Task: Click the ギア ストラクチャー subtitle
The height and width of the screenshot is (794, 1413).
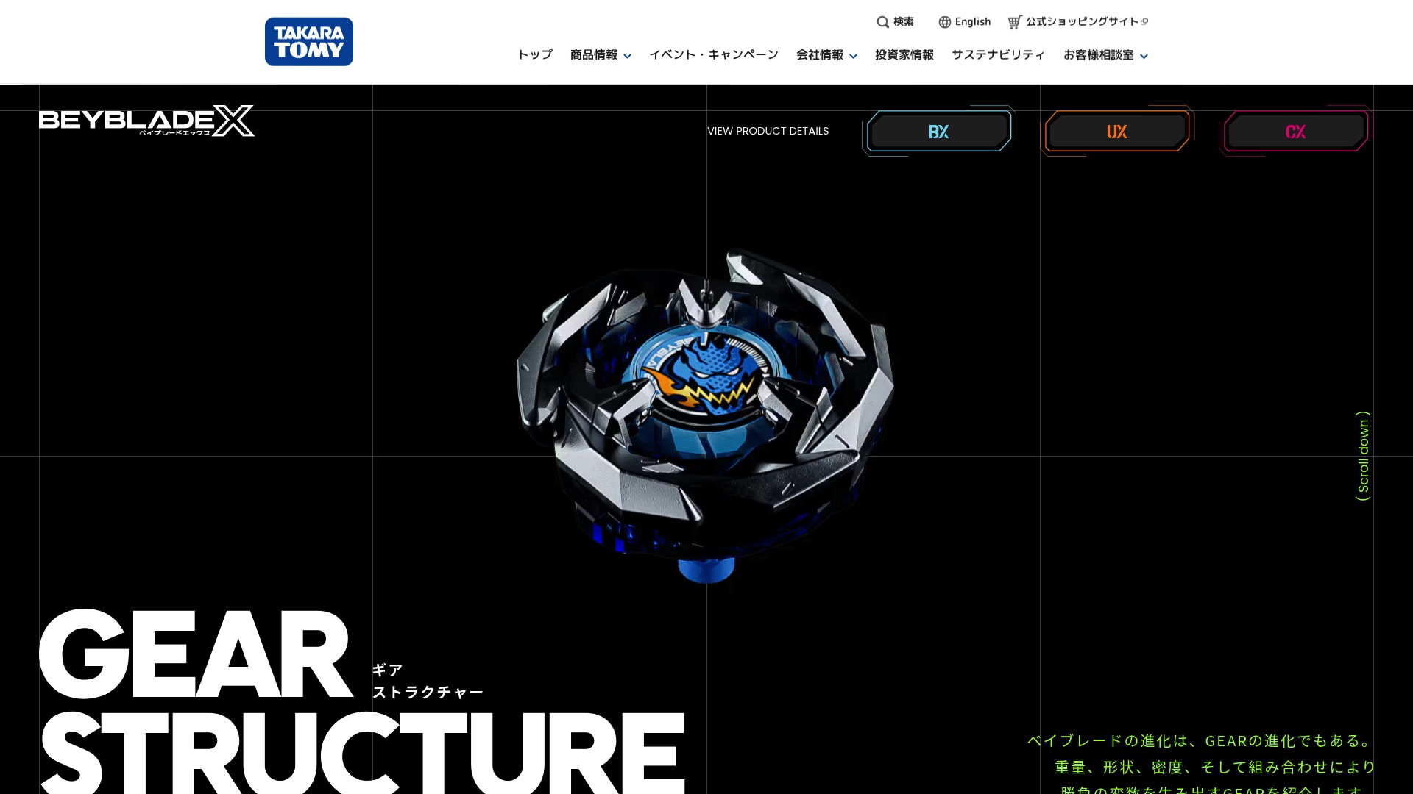Action: [428, 681]
